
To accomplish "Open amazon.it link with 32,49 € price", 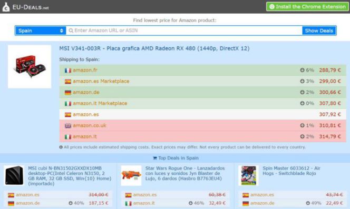I will point(144,203).
